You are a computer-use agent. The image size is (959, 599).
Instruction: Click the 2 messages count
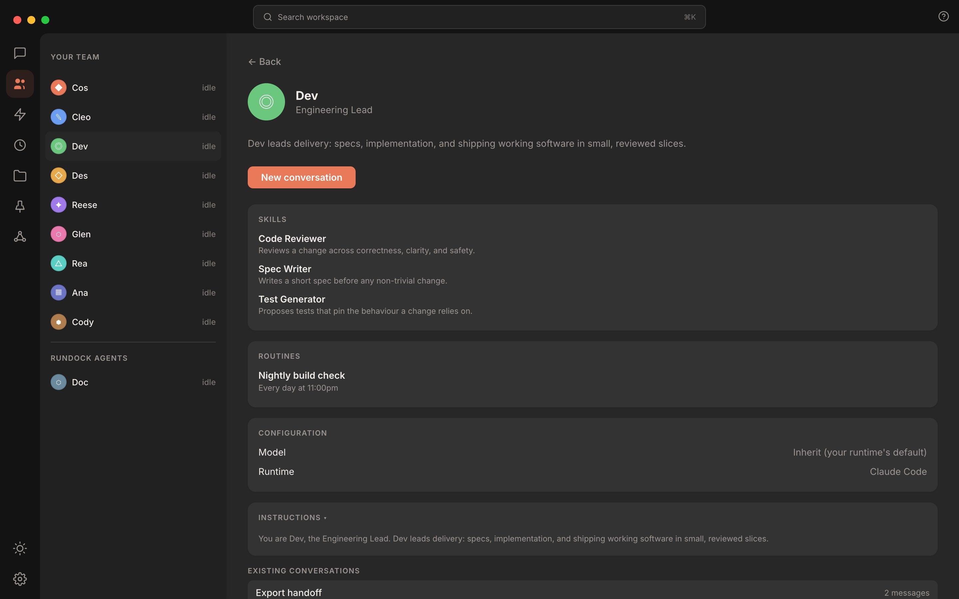pyautogui.click(x=907, y=593)
